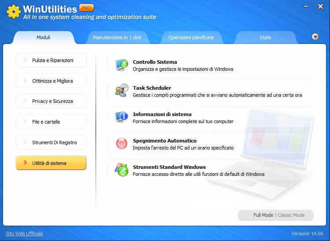
Task: Choose the File e cartelle category
Action: (x=51, y=122)
